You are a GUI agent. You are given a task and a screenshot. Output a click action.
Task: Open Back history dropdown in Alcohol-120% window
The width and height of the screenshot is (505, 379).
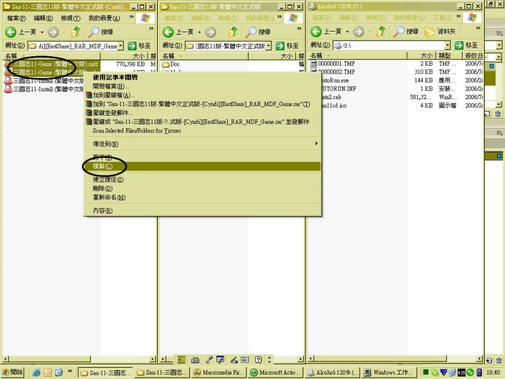tap(347, 32)
